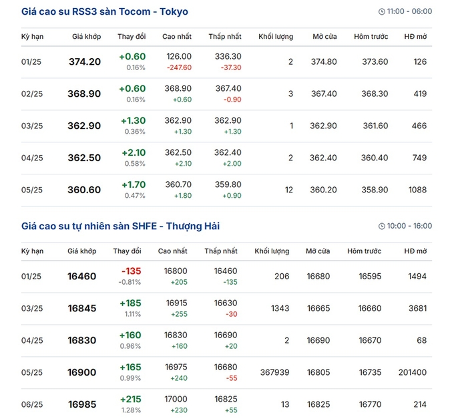
Task: Click the clock icon beside 11:00 - 06:00
Action: (382, 11)
